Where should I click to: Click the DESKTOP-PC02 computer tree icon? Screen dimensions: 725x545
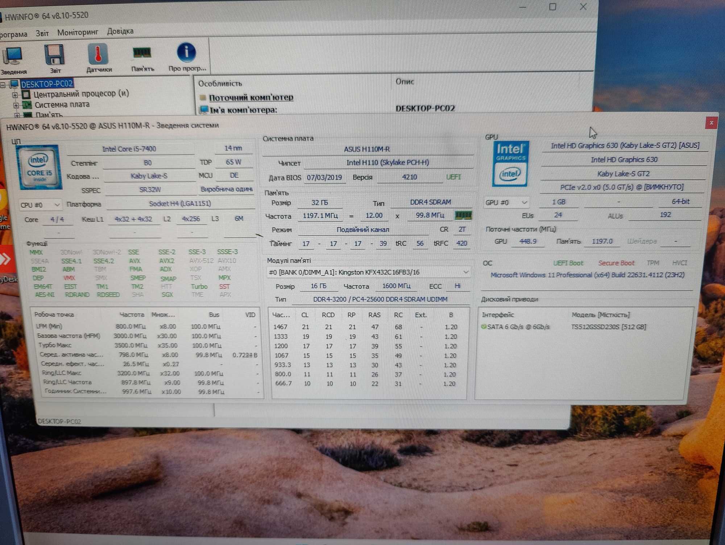pos(14,84)
